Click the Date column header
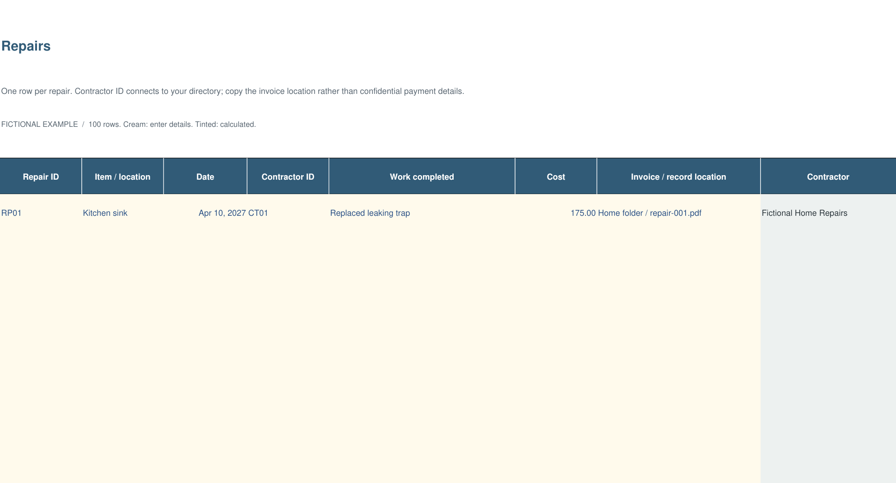The image size is (896, 483). [205, 176]
